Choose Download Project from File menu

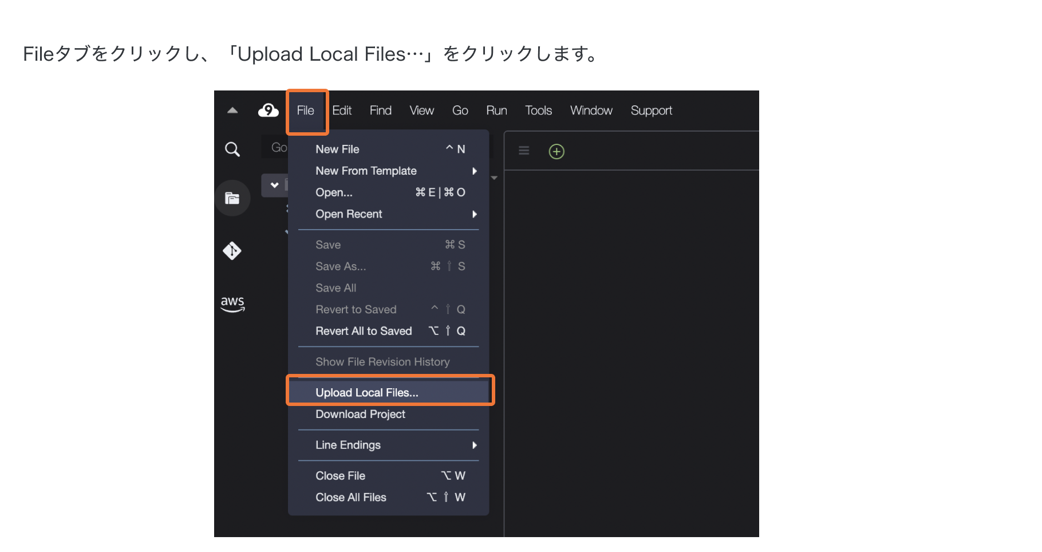360,415
